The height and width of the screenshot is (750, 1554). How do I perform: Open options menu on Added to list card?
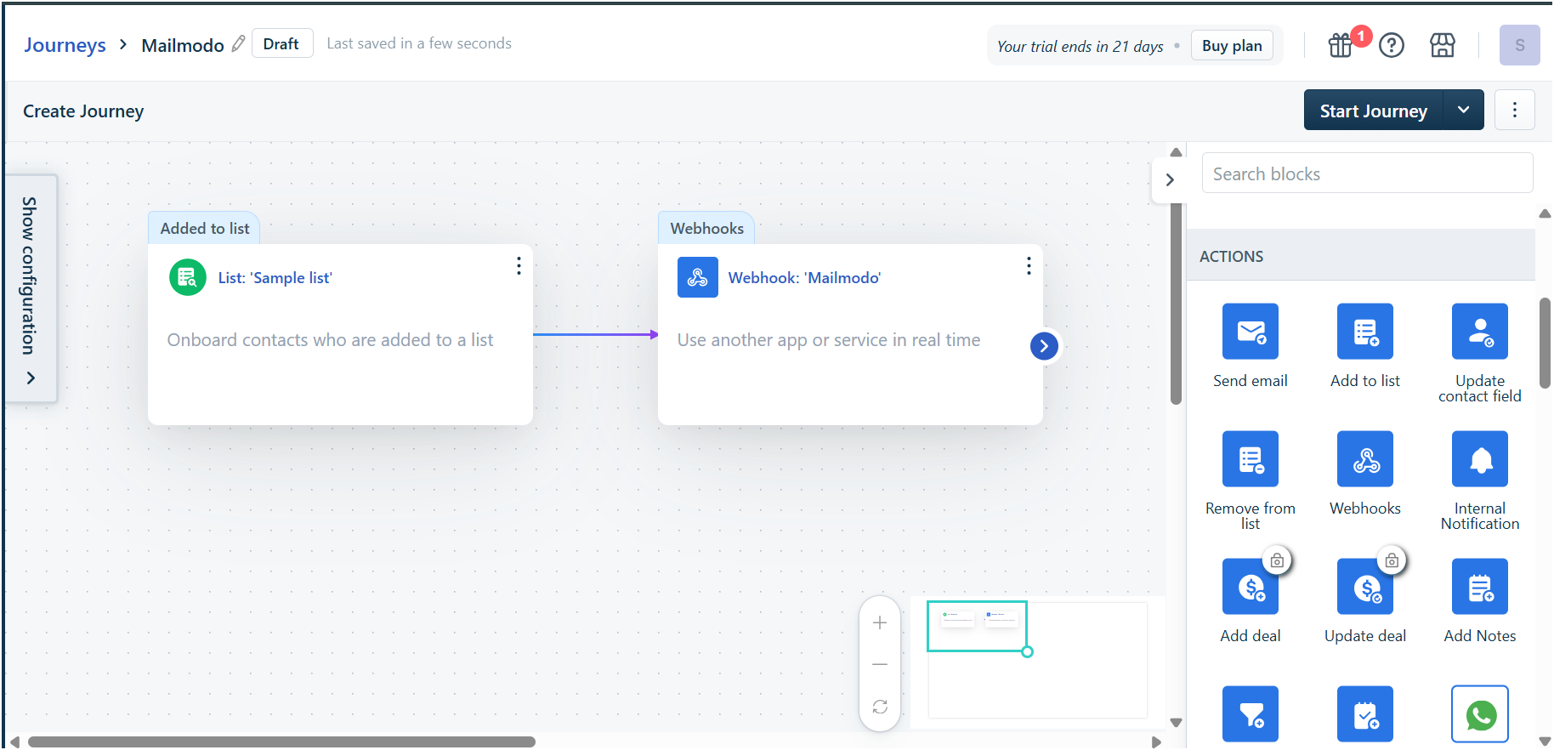(x=519, y=266)
